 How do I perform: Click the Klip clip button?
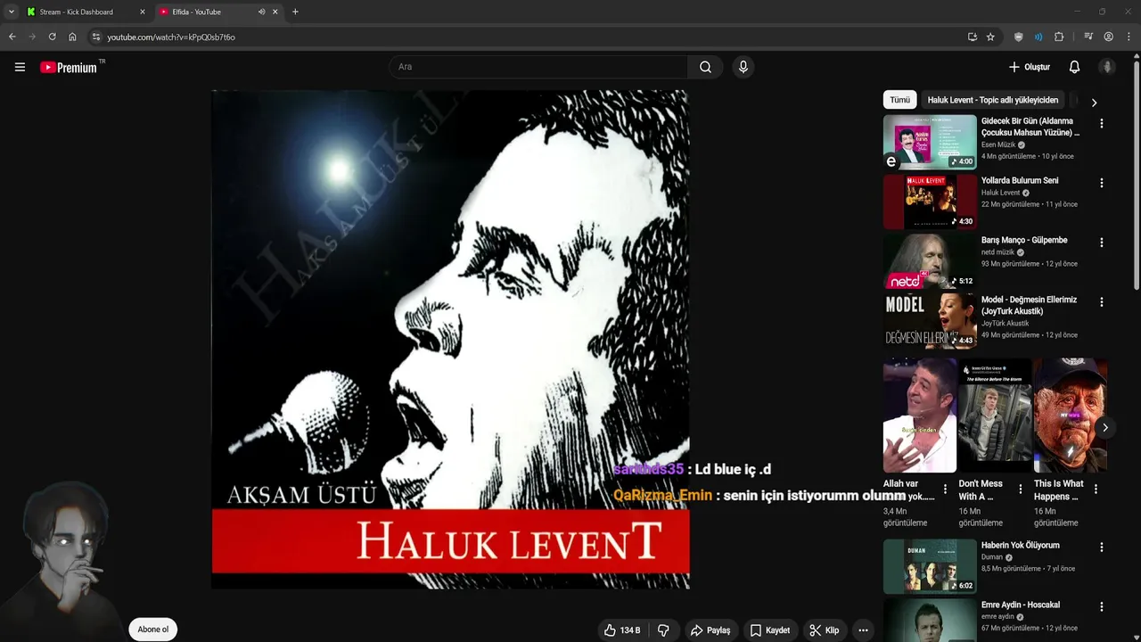pyautogui.click(x=825, y=630)
